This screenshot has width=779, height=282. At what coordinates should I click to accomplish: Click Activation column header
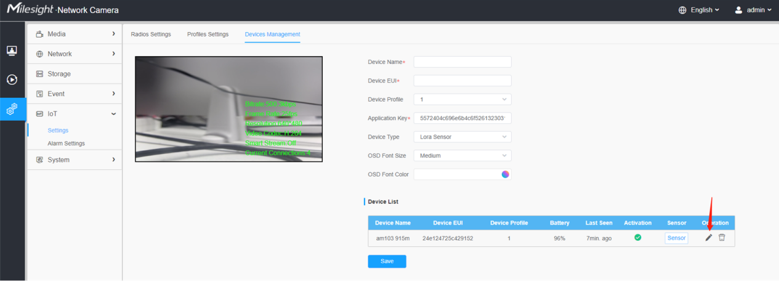pos(637,223)
